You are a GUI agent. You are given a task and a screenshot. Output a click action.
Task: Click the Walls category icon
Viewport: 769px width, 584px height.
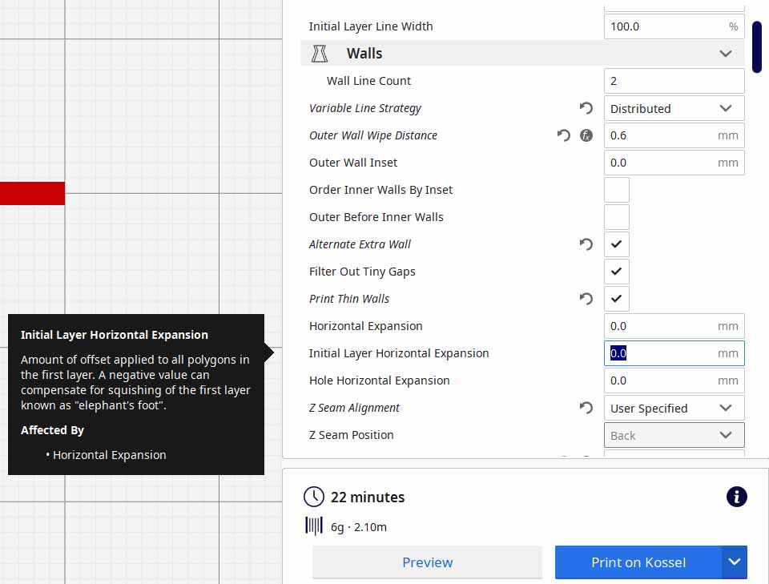pos(320,54)
